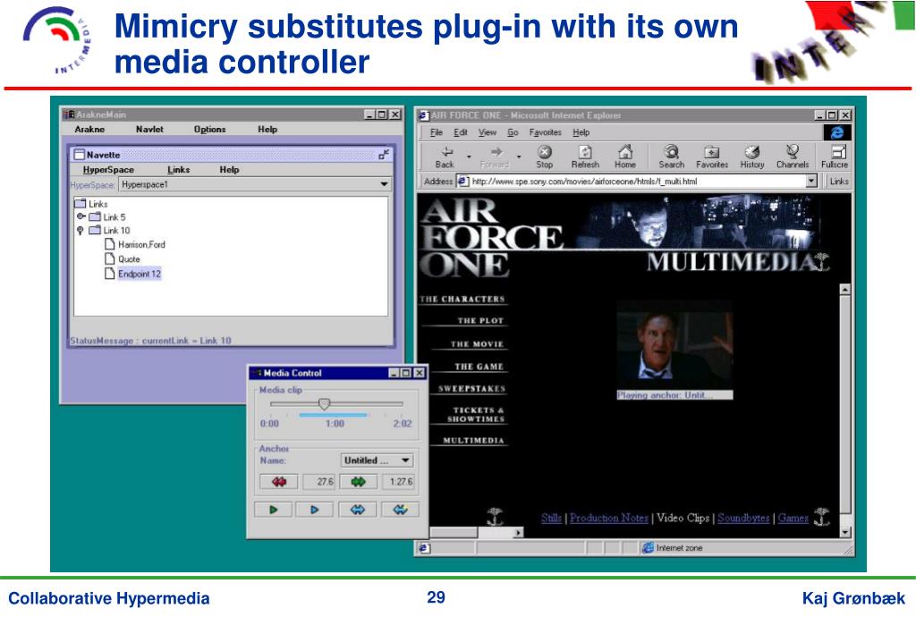Open the Back button history dropdown arrow
Screen dimensions: 916x634
[469, 157]
